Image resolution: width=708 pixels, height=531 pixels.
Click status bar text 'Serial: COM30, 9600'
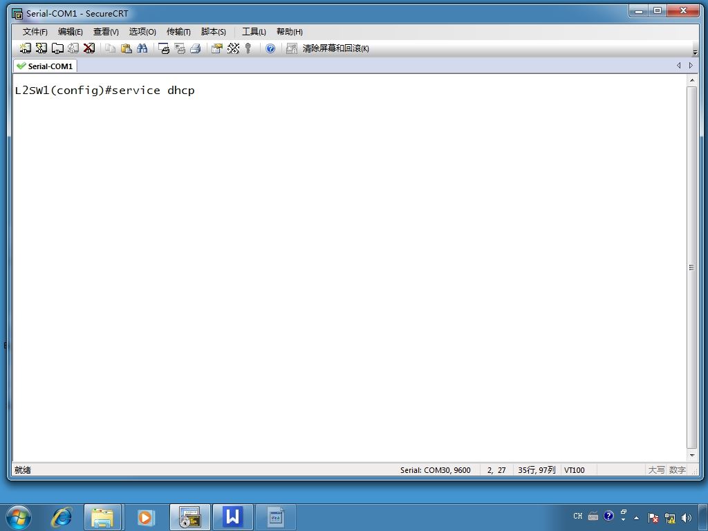click(436, 470)
